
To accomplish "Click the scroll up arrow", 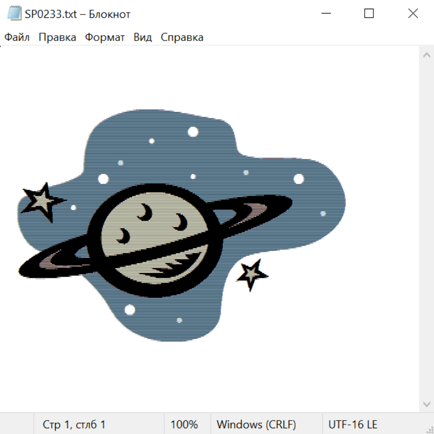I will [x=426, y=55].
